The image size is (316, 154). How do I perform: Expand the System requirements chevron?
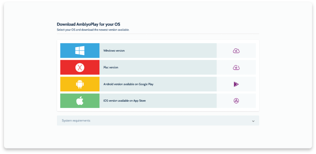(x=253, y=121)
